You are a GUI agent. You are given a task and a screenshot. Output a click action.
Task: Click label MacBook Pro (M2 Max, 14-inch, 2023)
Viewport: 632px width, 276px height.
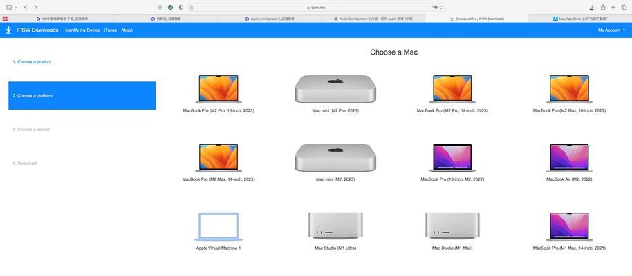(219, 179)
